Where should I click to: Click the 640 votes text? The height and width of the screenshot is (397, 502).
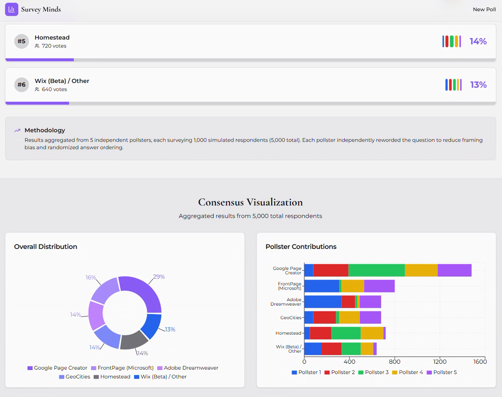click(x=54, y=89)
